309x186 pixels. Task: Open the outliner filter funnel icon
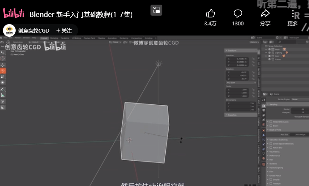pyautogui.click(x=307, y=42)
